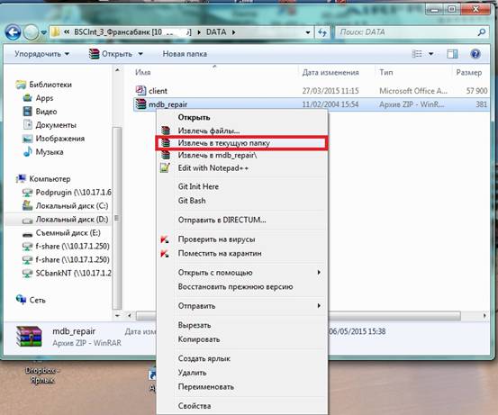This screenshot has height=415, width=498.
Task: Expand the Упорядочить dropdown menu
Action: point(42,54)
